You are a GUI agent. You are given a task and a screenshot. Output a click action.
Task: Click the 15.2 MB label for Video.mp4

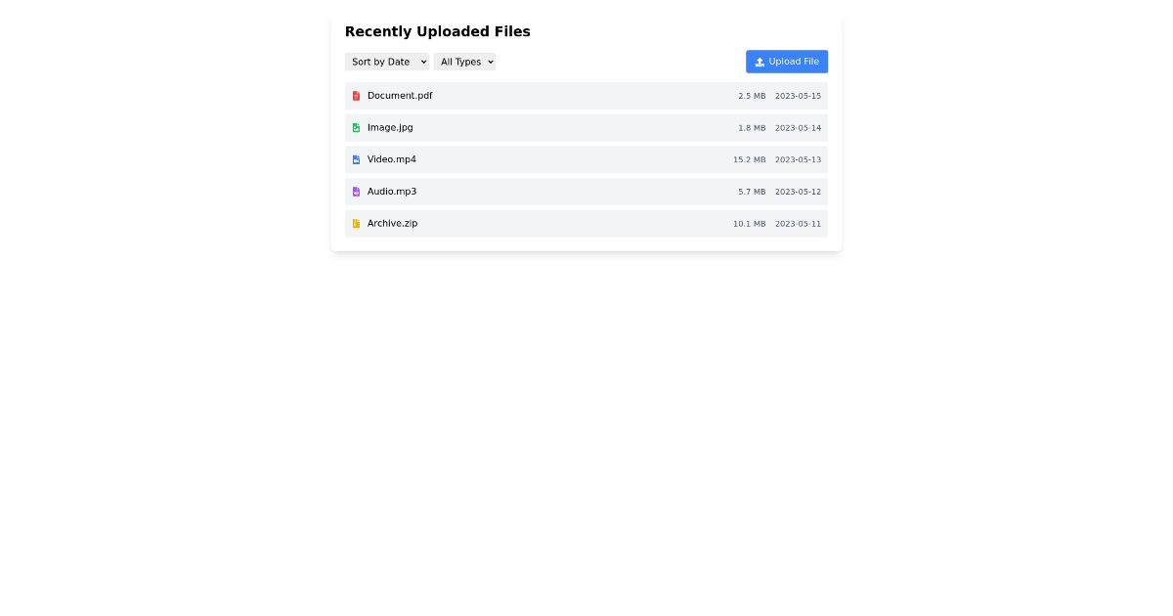749,159
